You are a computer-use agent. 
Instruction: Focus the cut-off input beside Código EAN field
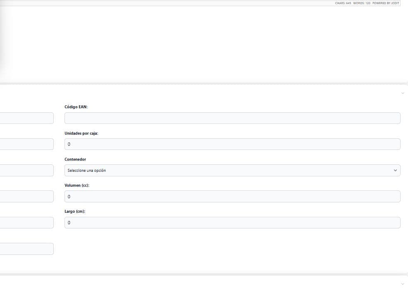26,118
